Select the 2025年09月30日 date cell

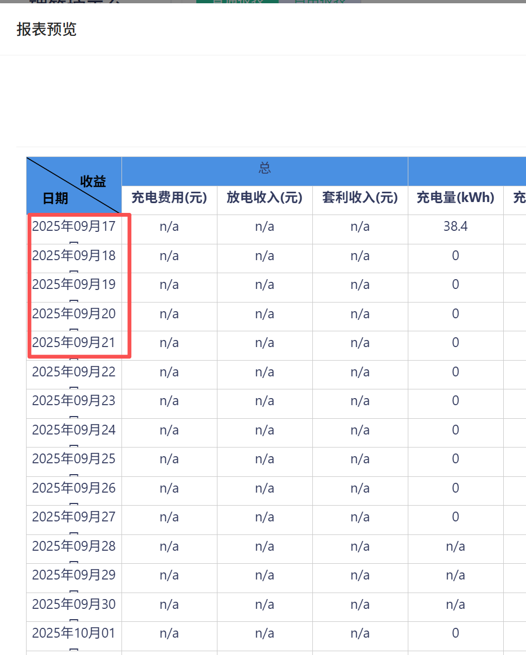point(74,604)
